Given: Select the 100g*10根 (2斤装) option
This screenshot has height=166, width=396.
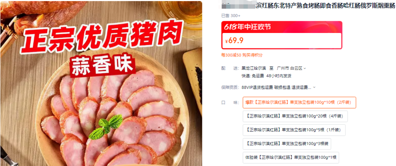Looking at the screenshot, I should (299, 103).
